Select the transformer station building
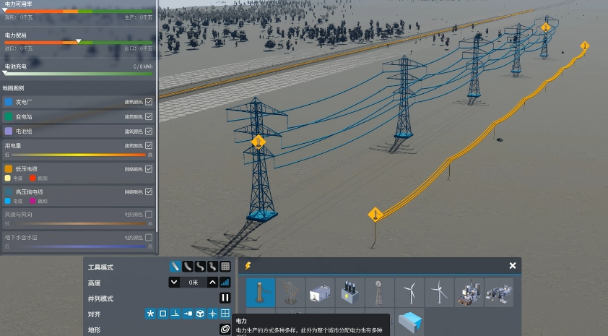The height and width of the screenshot is (336, 608). tap(321, 293)
